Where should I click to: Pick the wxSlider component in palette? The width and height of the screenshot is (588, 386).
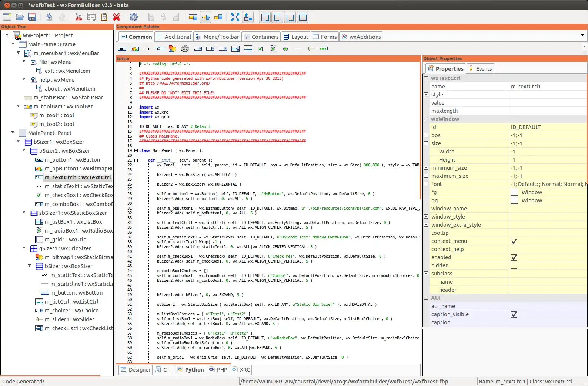click(311, 49)
